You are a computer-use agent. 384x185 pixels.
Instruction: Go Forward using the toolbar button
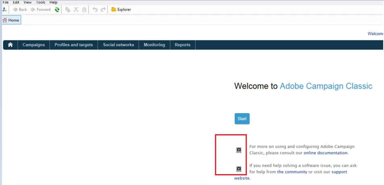pos(40,10)
